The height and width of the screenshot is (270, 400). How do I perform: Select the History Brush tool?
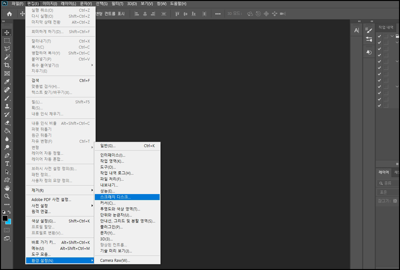tap(7, 115)
